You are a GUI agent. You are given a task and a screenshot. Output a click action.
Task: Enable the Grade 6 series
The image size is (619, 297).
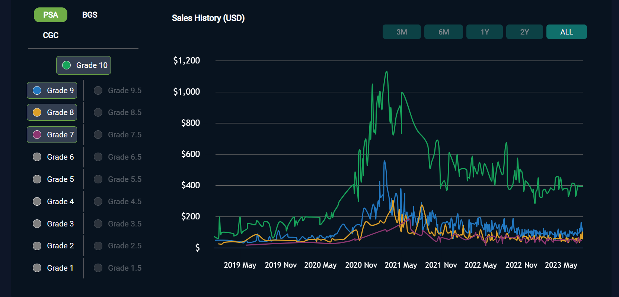click(53, 157)
